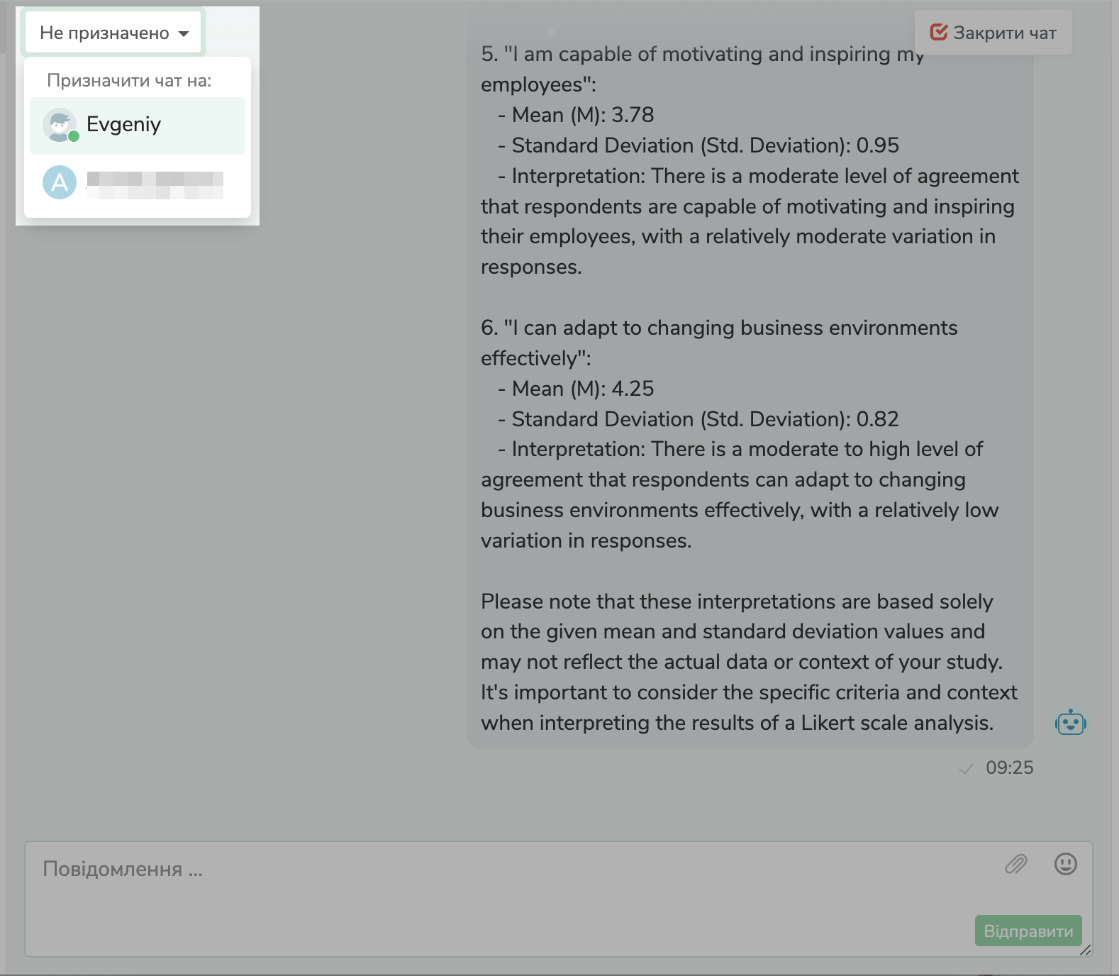
Task: Click the delivered checkmark next to 09:25
Action: coord(966,769)
